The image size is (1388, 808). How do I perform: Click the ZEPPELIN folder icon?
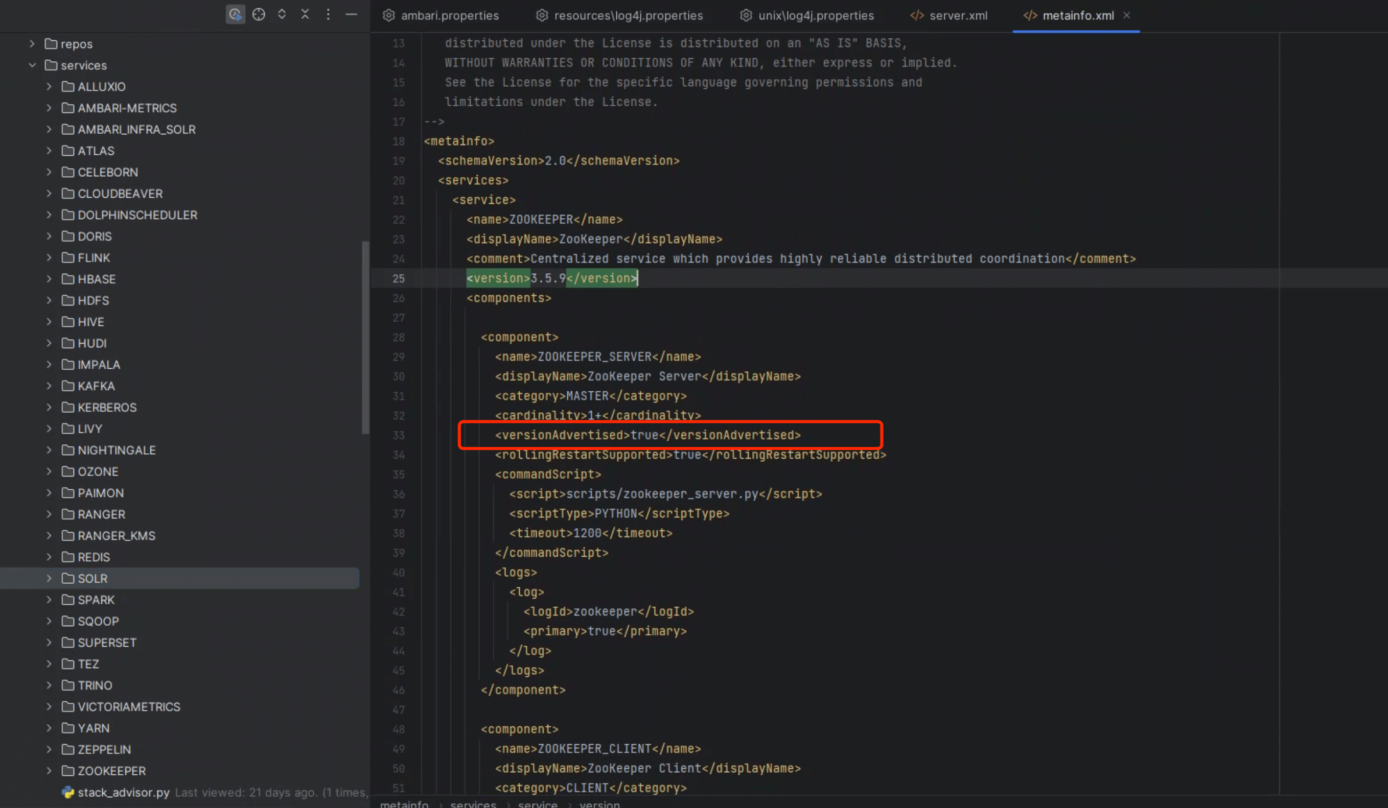tap(68, 750)
